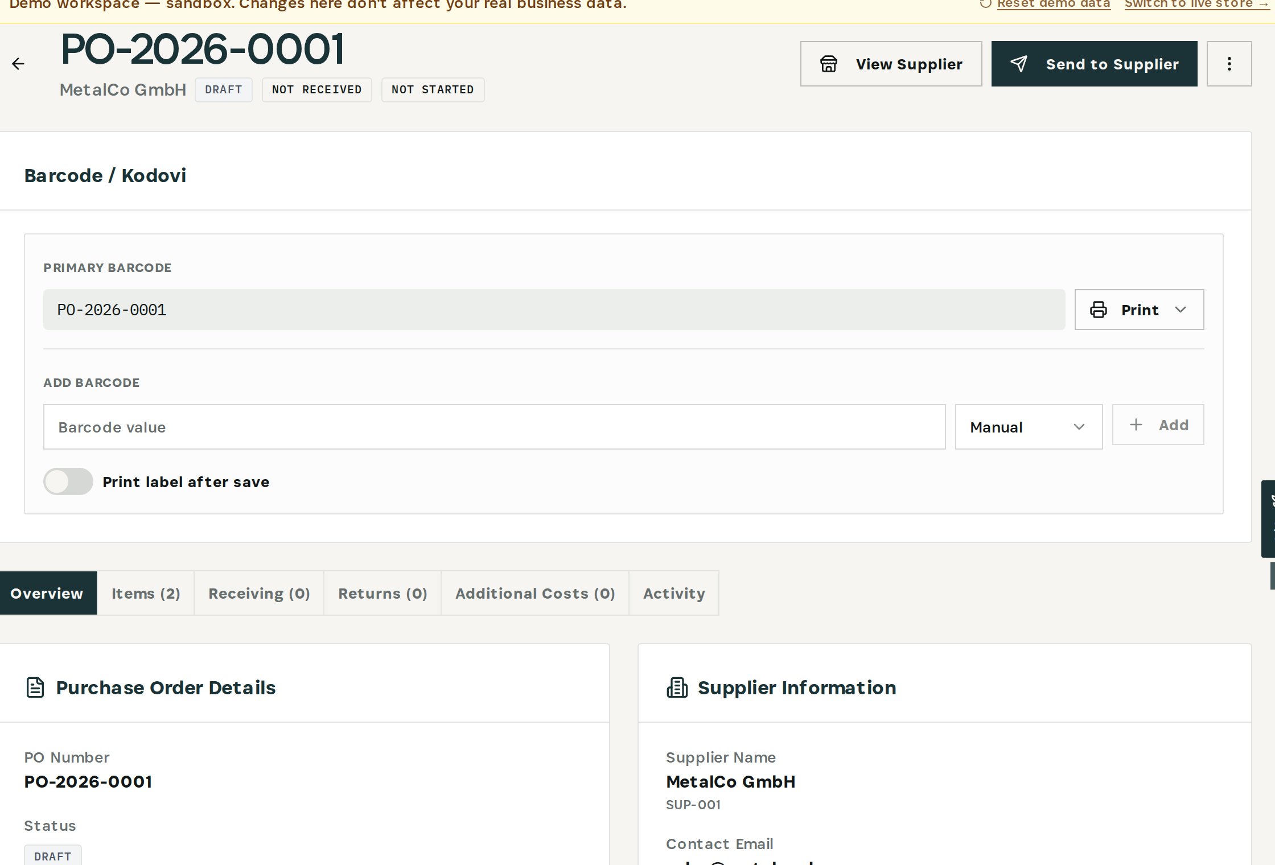Open the Activity tab
Screen dimensions: 1275x865
(674, 593)
